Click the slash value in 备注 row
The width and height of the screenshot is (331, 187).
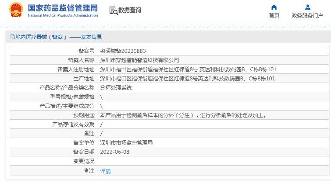pyautogui.click(x=101, y=134)
